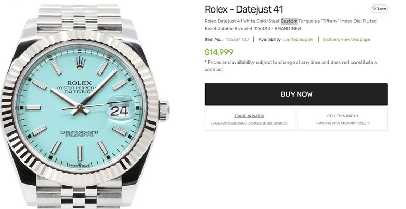This screenshot has width=406, height=209.
Task: Click the 'I have this watch' sell text
Action: [342, 124]
